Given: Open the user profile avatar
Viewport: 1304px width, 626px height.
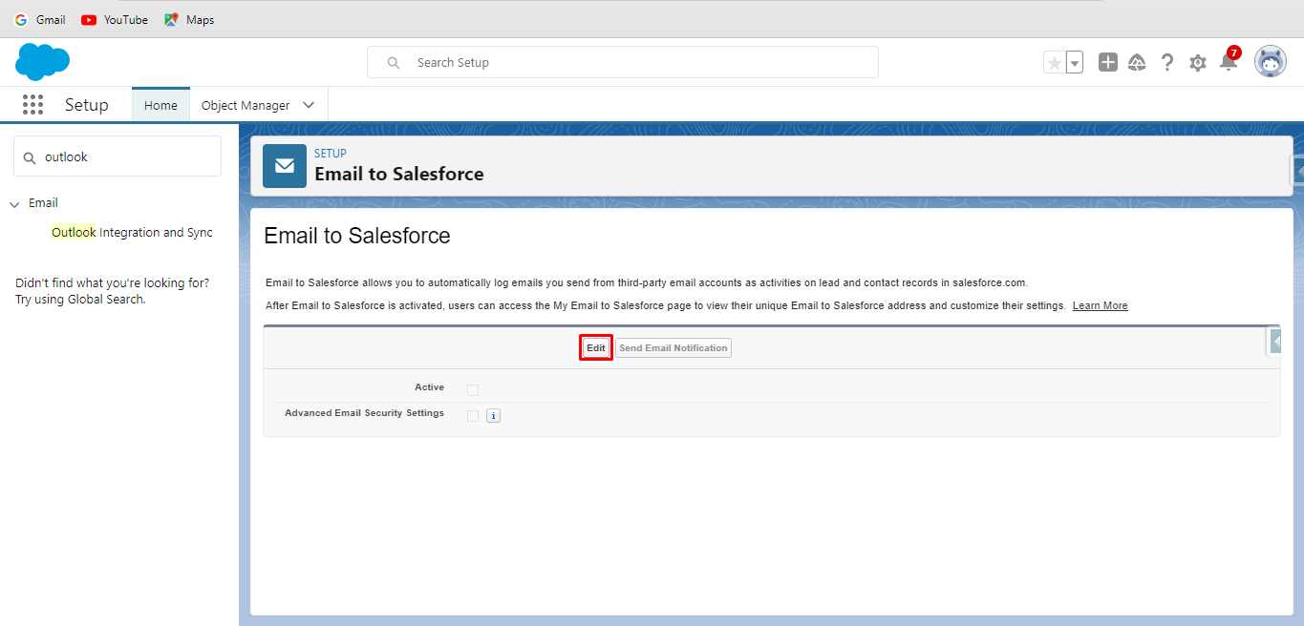Looking at the screenshot, I should (x=1270, y=62).
